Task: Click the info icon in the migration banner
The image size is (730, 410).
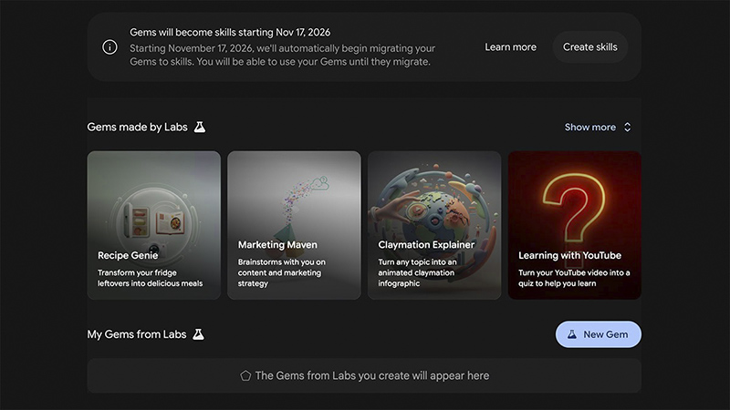Action: click(109, 47)
